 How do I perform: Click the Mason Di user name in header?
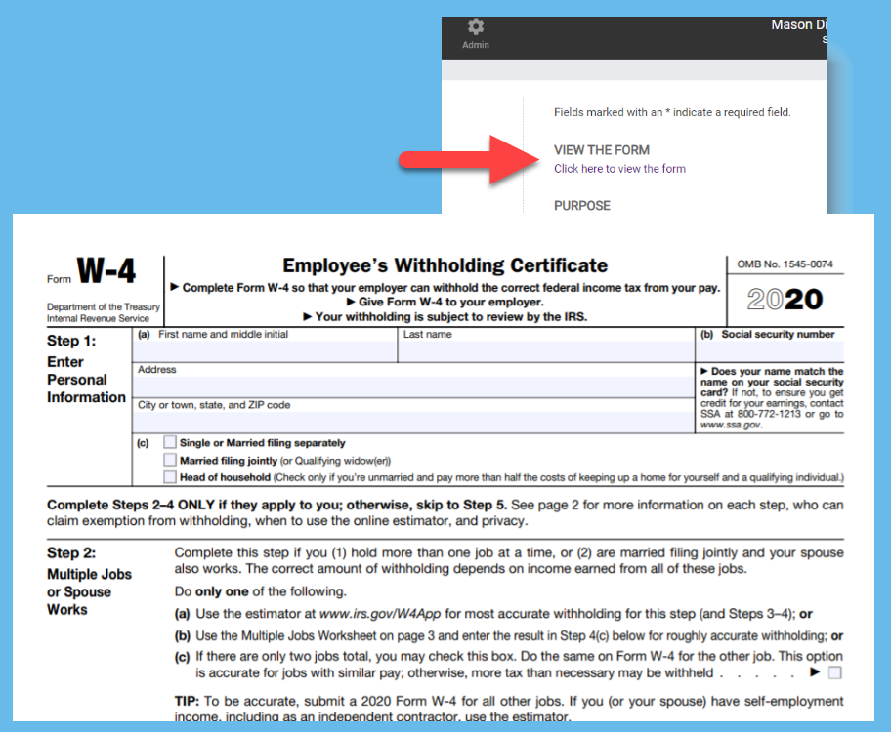point(801,24)
